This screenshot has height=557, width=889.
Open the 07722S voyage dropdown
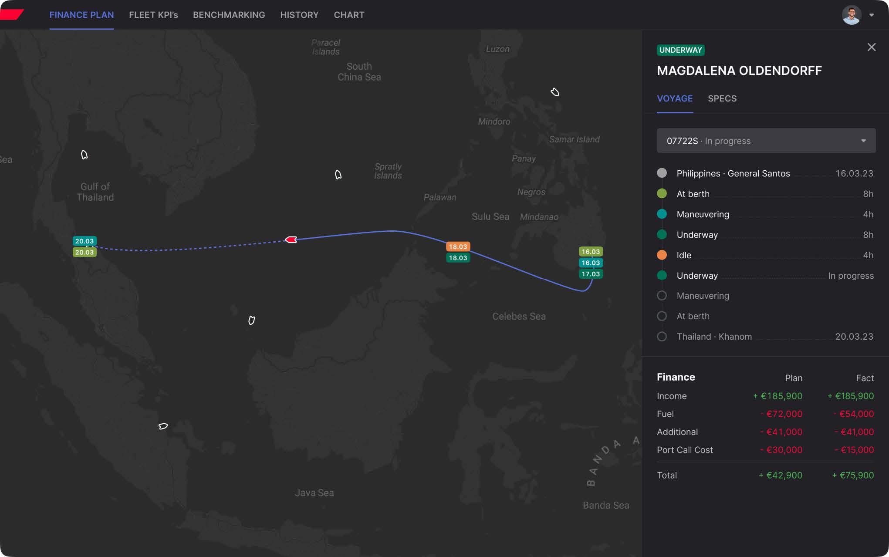coord(766,141)
